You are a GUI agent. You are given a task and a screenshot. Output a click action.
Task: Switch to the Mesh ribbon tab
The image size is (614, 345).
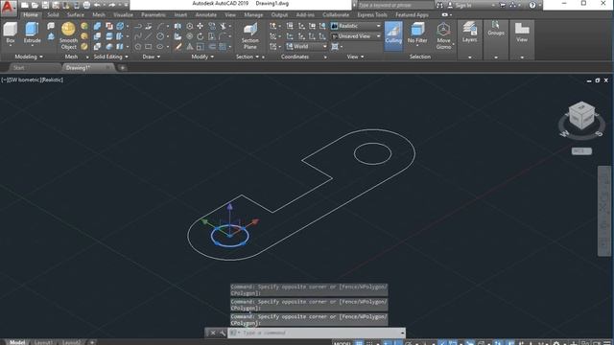pos(98,15)
